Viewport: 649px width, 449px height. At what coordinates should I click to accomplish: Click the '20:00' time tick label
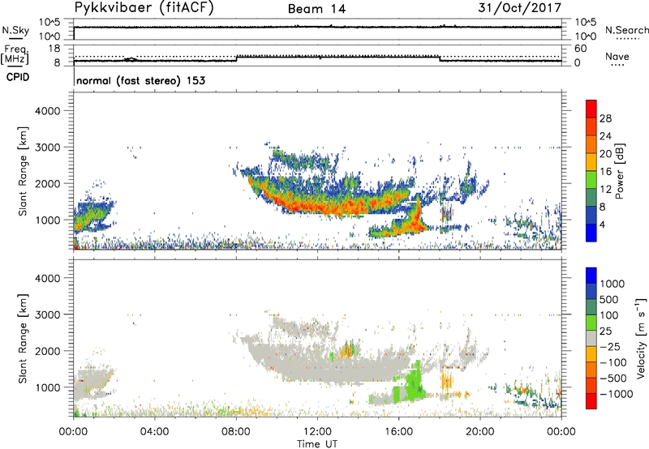tap(479, 432)
